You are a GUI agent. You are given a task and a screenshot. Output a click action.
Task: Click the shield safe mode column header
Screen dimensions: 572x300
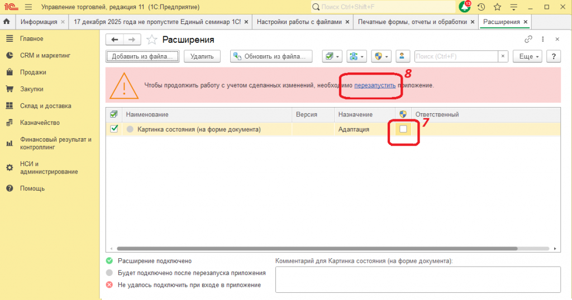403,114
